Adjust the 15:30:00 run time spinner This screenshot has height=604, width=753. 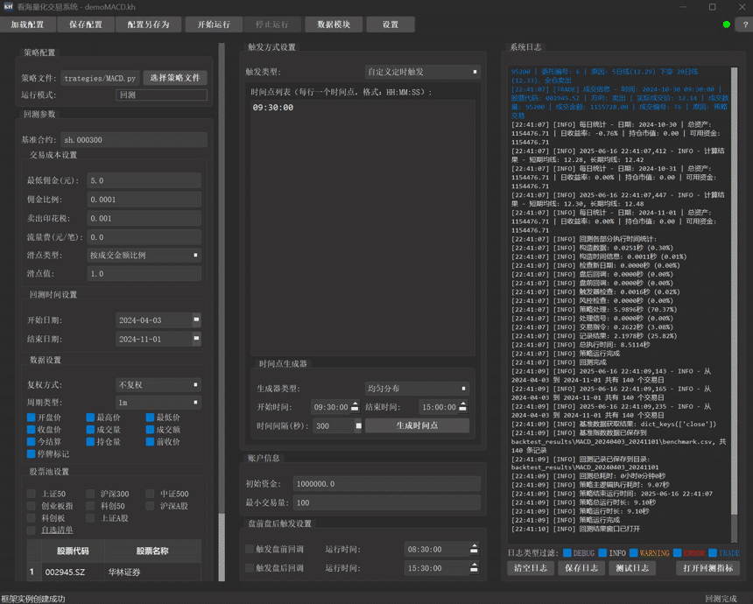coord(474,568)
